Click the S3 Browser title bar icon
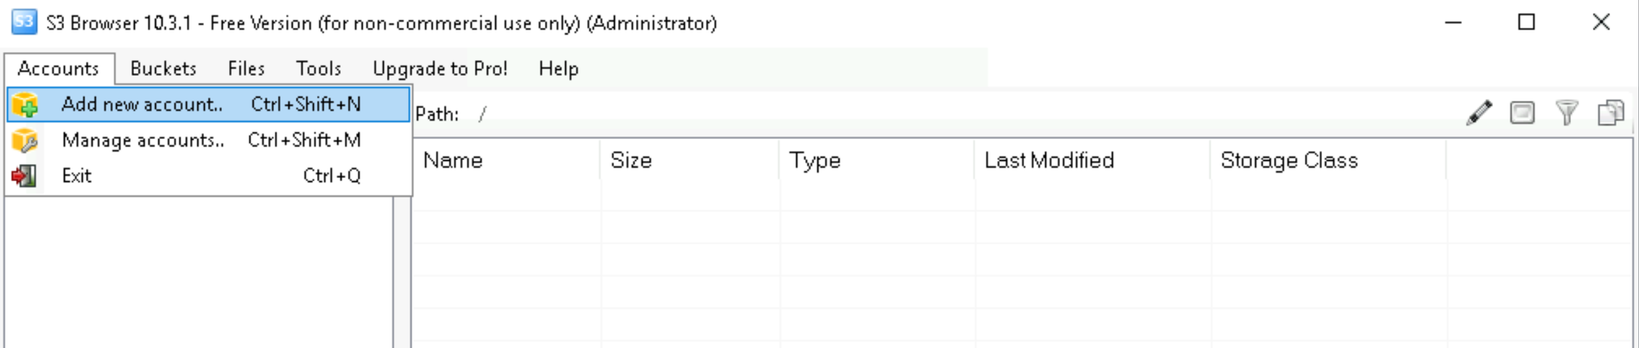 pos(24,22)
